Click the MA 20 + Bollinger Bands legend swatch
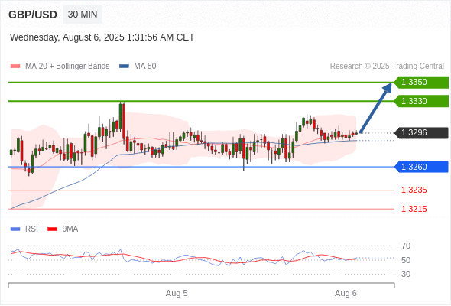This screenshot has width=451, height=306. pos(15,67)
